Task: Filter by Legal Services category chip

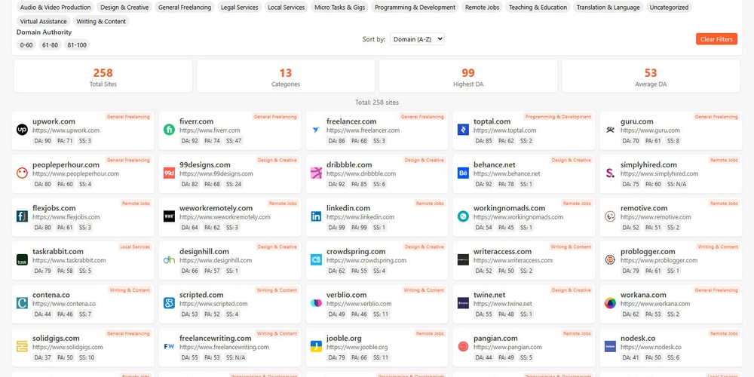Action: 240,8
